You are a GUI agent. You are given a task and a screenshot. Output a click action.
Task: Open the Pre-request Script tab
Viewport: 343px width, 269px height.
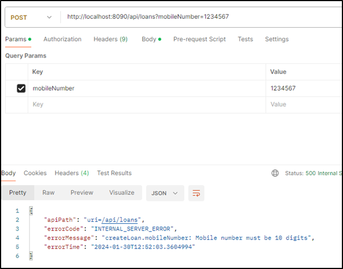pos(199,39)
